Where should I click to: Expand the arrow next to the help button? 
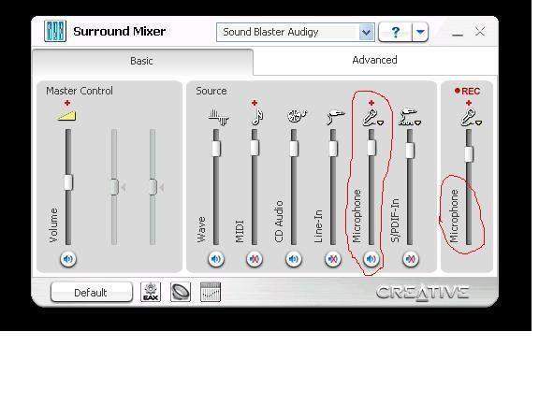point(420,33)
